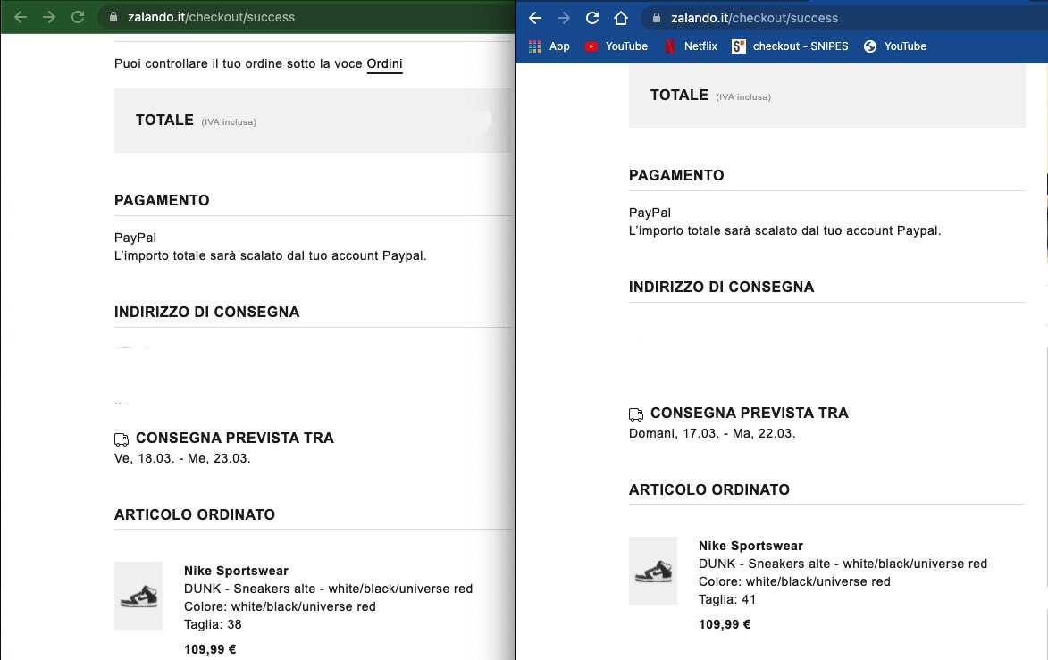Screen dimensions: 1048x660
Task: Click the Nike shoe thumbnail for Taglia 38
Action: click(138, 595)
